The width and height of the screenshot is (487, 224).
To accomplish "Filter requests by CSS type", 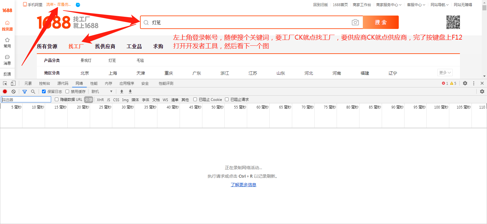I will (116, 100).
